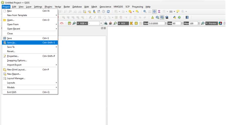Select Exit QGIS

(x=30, y=92)
